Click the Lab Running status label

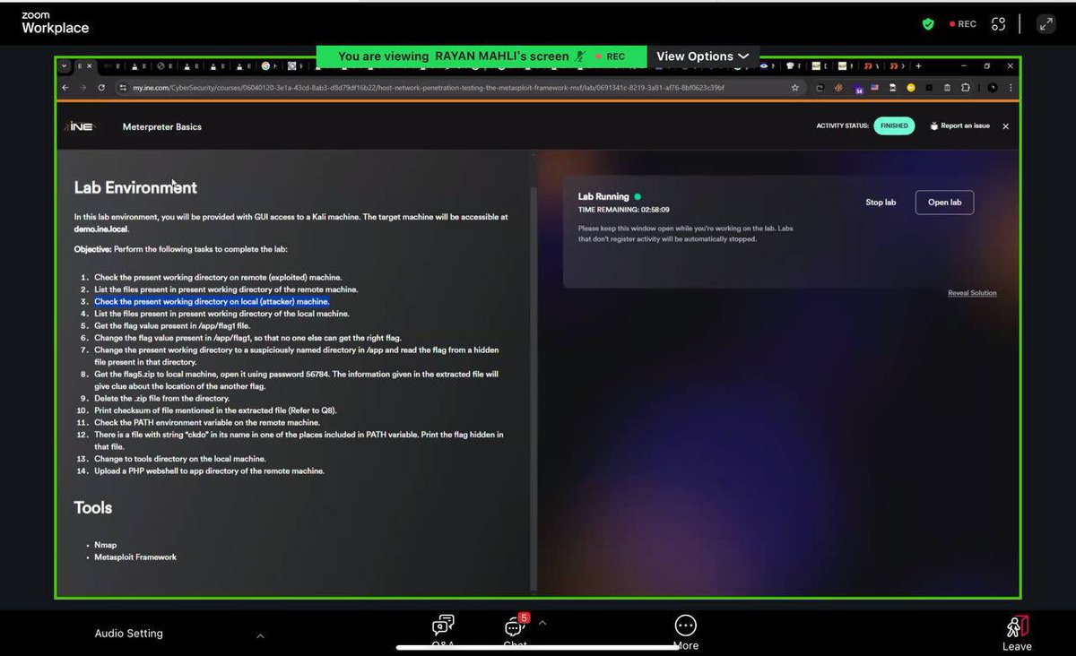[x=603, y=196]
